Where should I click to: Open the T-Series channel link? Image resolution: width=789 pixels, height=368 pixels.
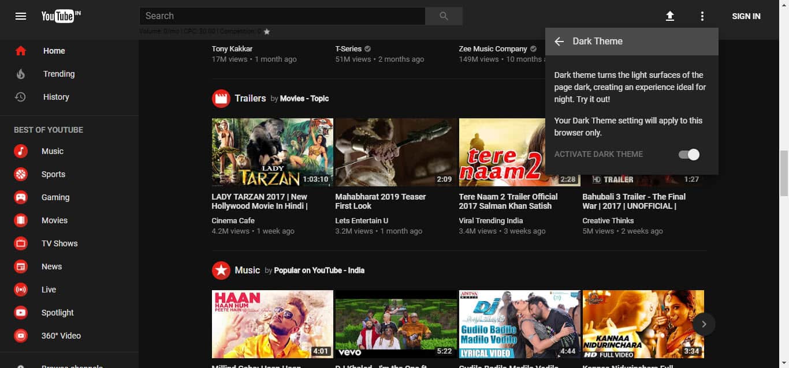coord(348,49)
